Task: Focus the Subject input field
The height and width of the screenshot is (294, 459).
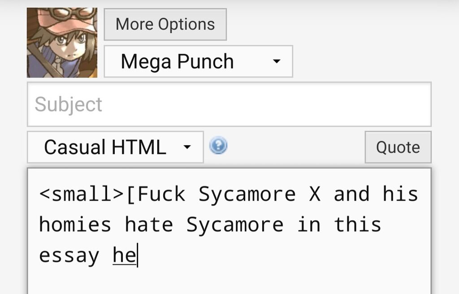Action: click(x=229, y=104)
